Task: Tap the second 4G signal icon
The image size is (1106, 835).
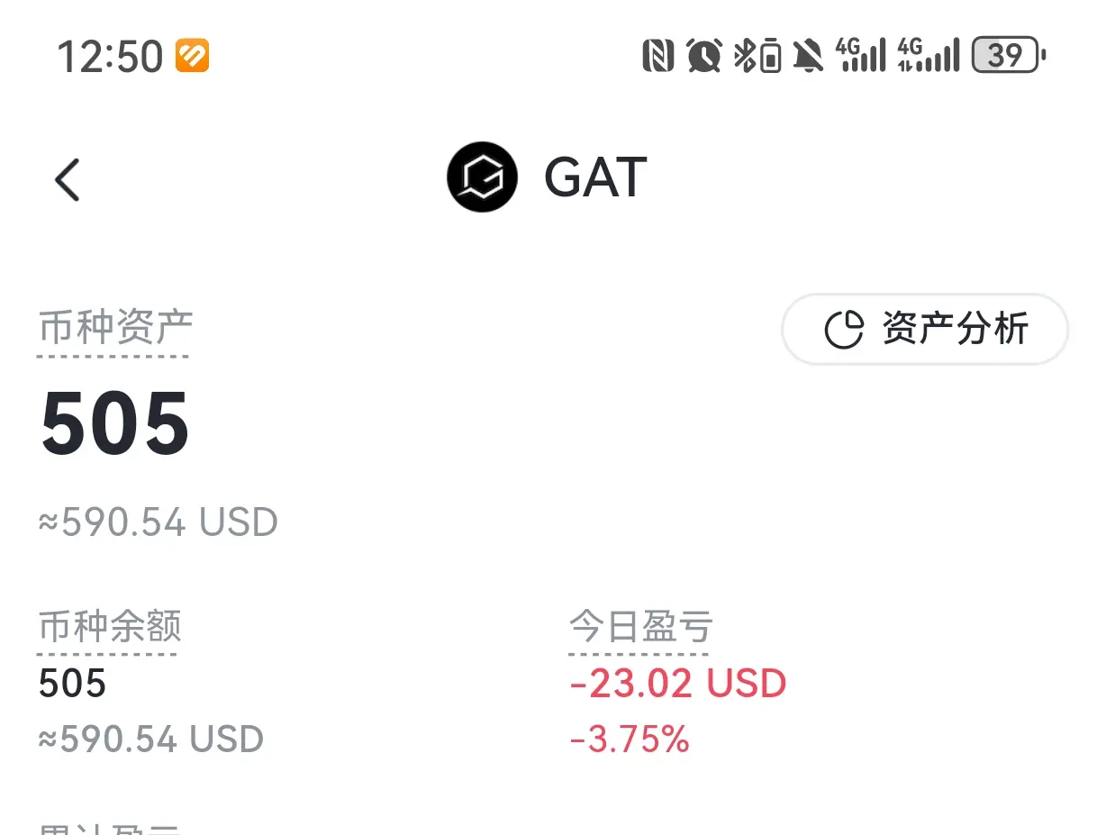Action: point(929,55)
